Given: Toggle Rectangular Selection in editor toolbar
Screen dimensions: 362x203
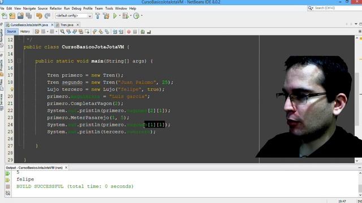Looking at the screenshot, I should [87, 32].
